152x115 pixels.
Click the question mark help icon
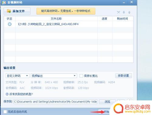coord(7,94)
